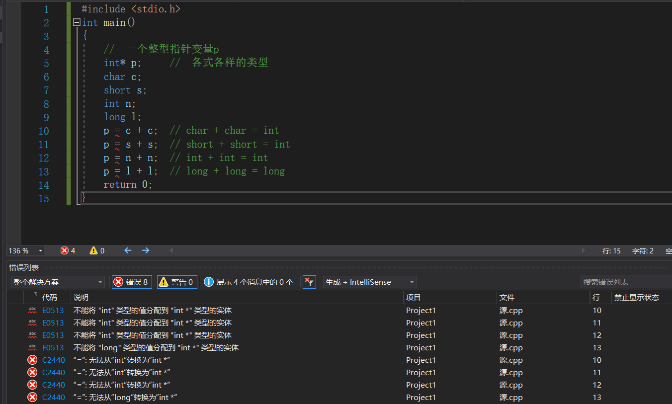Image resolution: width=672 pixels, height=404 pixels.
Task: Click IntelliSense abc icon on E0513 line 13 row
Action: [x=32, y=347]
